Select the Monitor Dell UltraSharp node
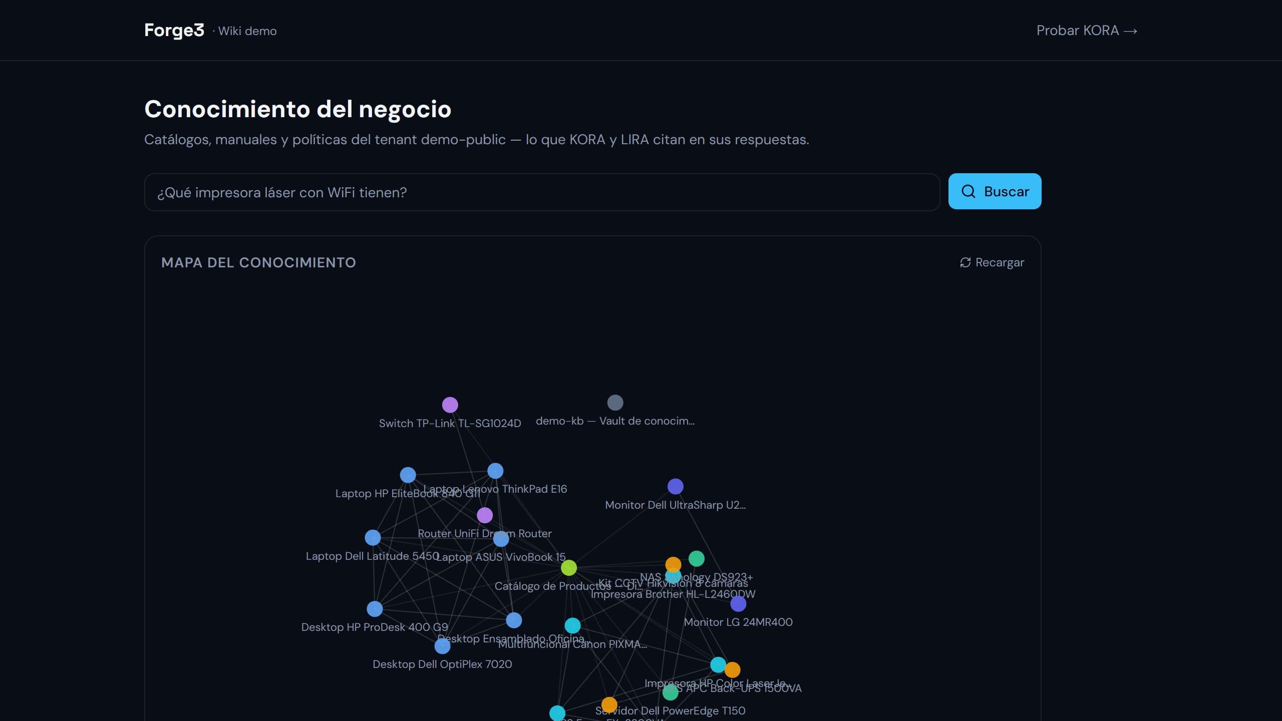This screenshot has height=721, width=1282. tap(675, 486)
